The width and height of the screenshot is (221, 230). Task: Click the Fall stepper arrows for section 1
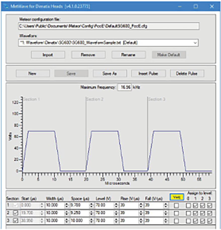166,205
